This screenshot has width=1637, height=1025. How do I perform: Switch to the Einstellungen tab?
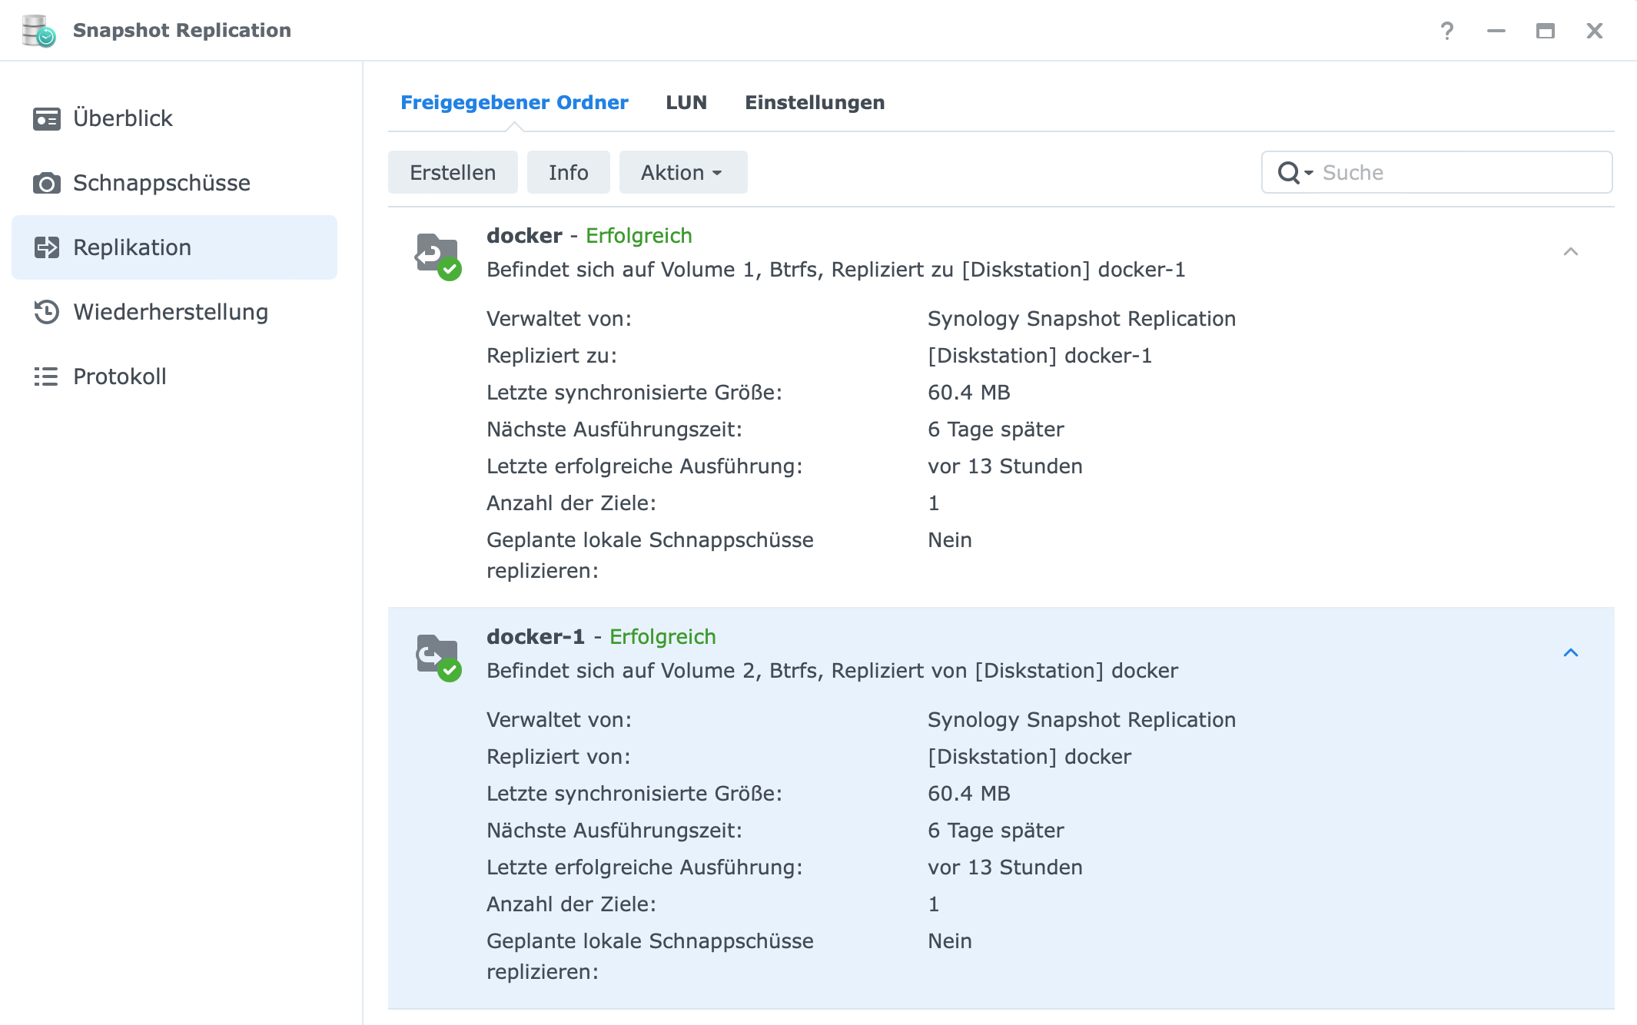click(x=815, y=103)
